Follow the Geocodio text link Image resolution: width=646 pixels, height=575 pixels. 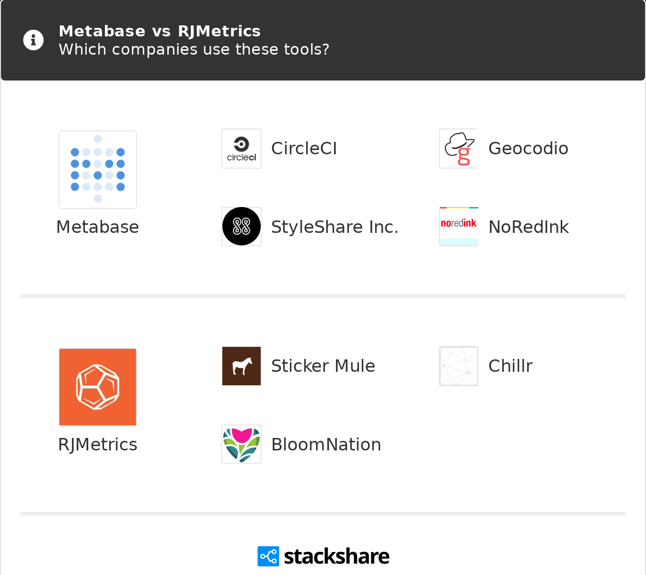click(x=528, y=149)
